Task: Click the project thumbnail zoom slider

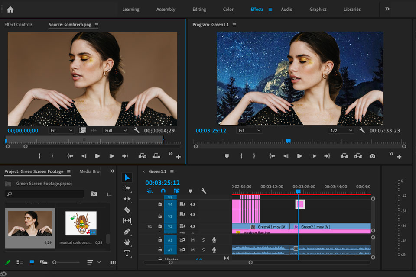Action: click(55, 262)
